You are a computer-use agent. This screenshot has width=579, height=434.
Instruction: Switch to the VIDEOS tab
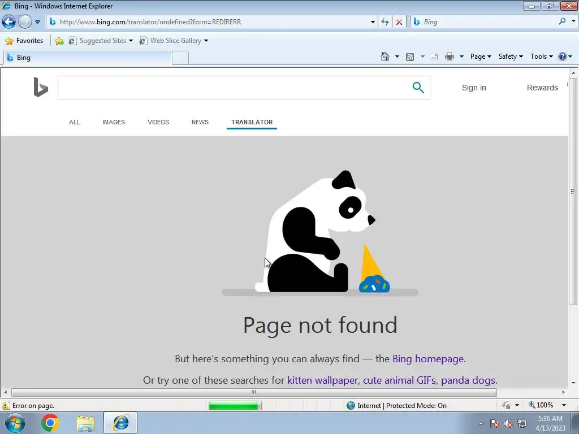coord(158,122)
